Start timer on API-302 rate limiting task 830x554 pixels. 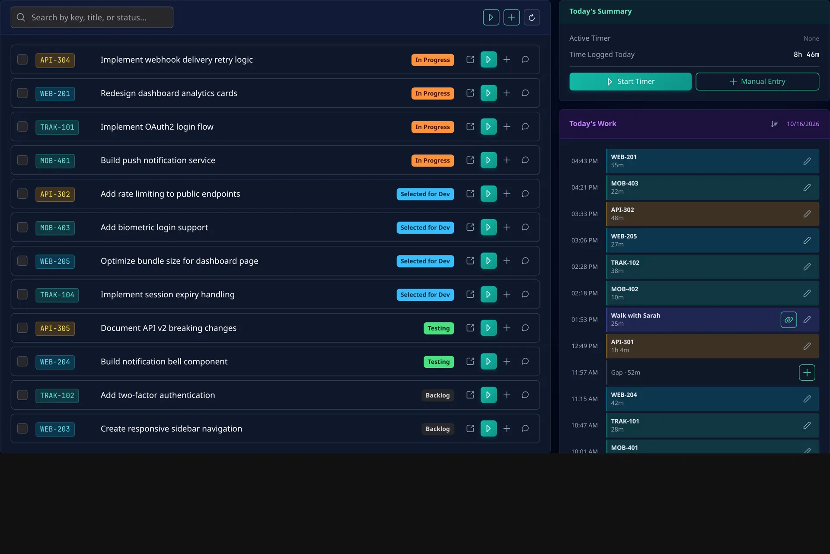(488, 194)
